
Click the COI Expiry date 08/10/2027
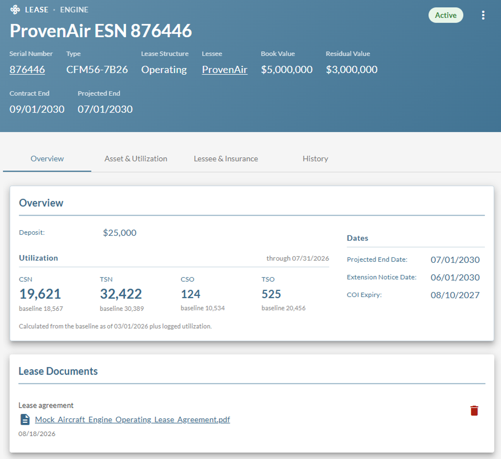click(x=455, y=295)
